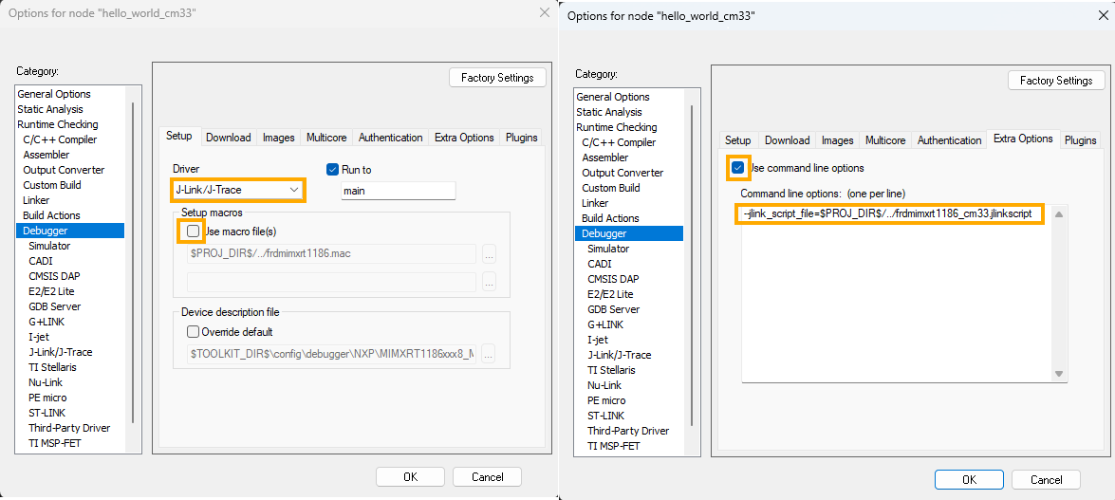This screenshot has height=500, width=1115.
Task: Open the Driver dropdown showing J-Link/J-Trace
Action: point(238,191)
